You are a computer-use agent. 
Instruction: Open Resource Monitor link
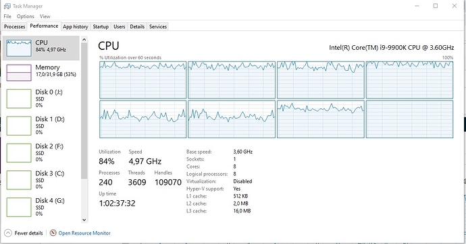click(x=84, y=233)
